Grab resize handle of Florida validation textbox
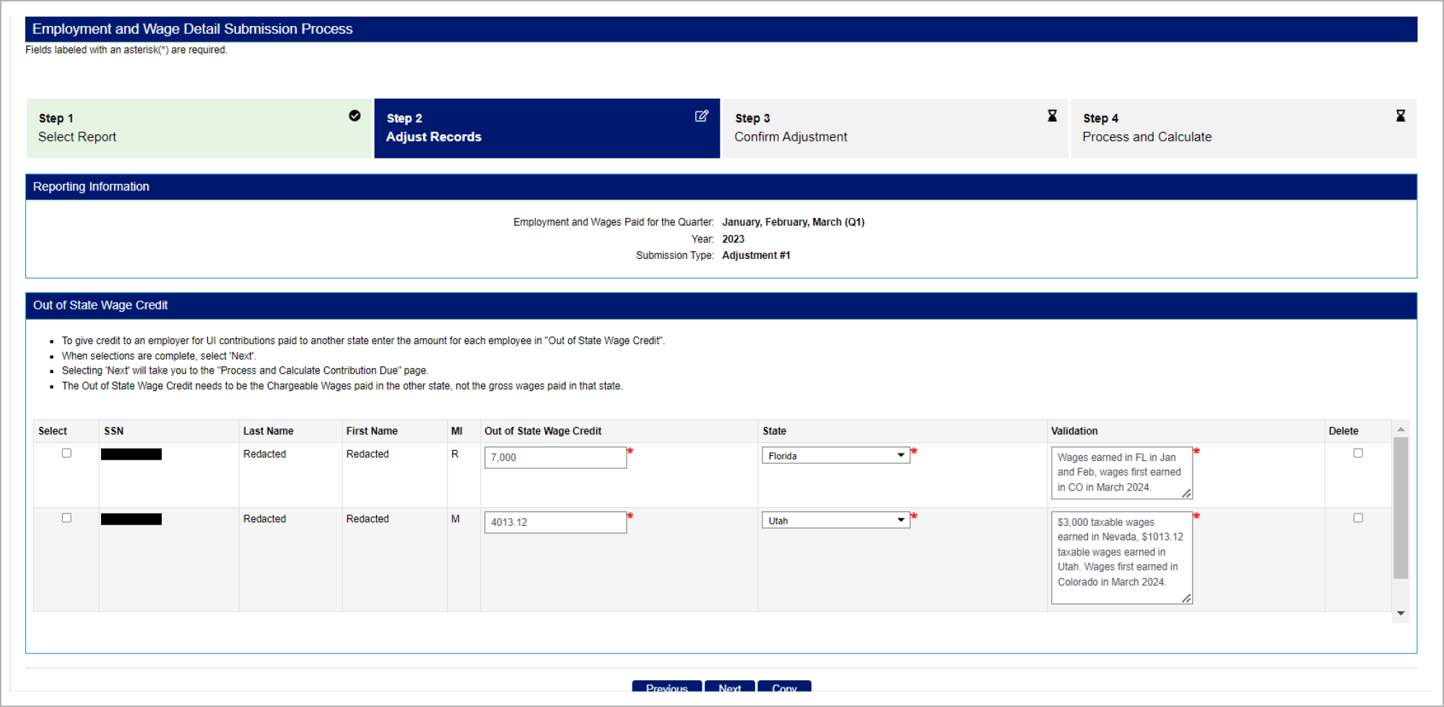 [x=1186, y=493]
